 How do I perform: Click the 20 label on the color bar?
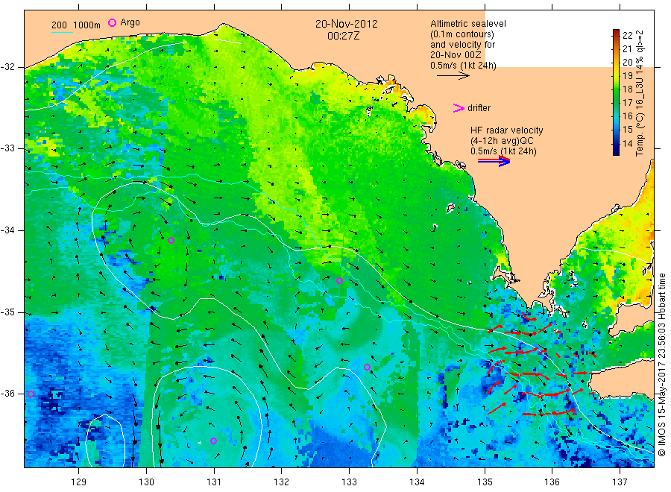click(627, 63)
